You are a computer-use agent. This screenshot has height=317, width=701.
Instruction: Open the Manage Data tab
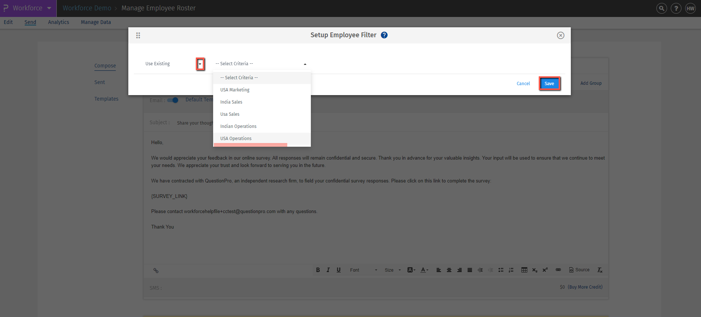pos(96,22)
